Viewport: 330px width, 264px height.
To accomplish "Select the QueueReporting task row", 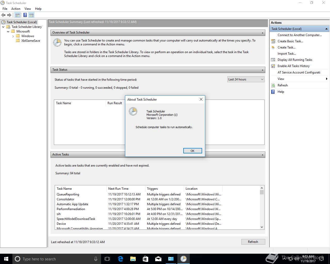I will 139,194.
